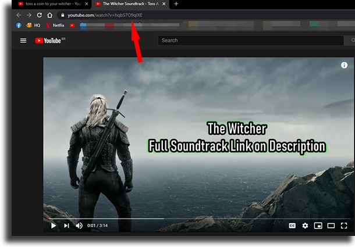Mute the video volume
The height and width of the screenshot is (247, 355).
79,225
